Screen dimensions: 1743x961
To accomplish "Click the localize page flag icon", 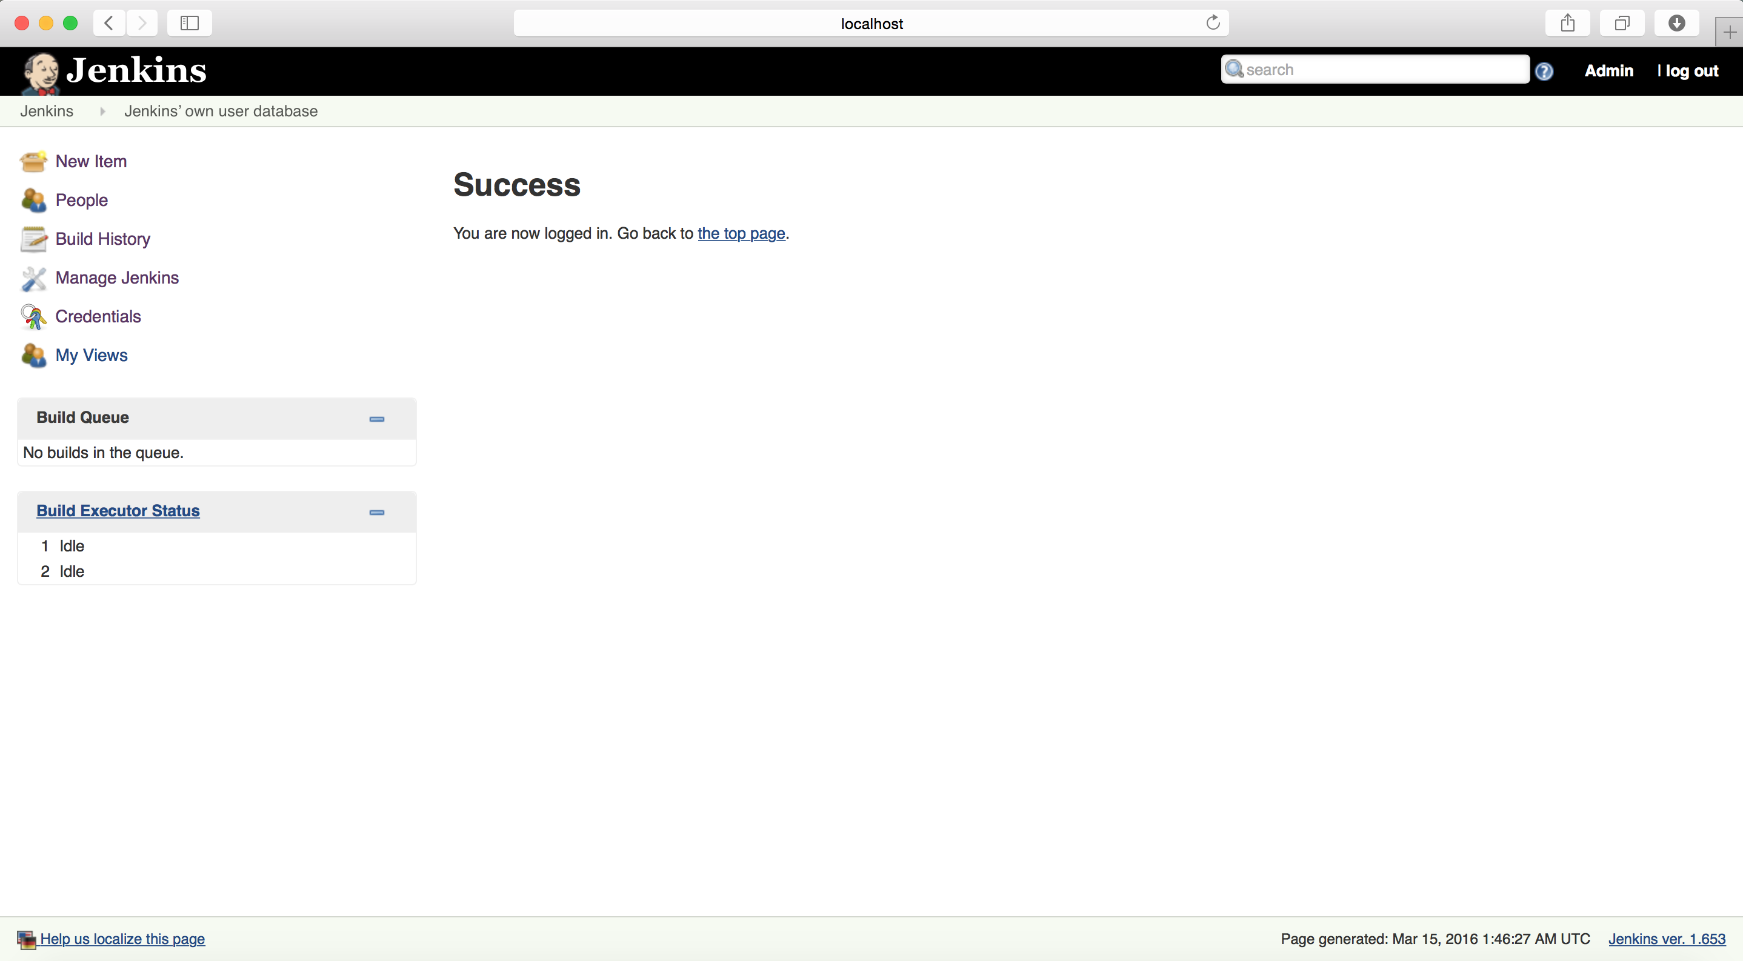I will (27, 939).
